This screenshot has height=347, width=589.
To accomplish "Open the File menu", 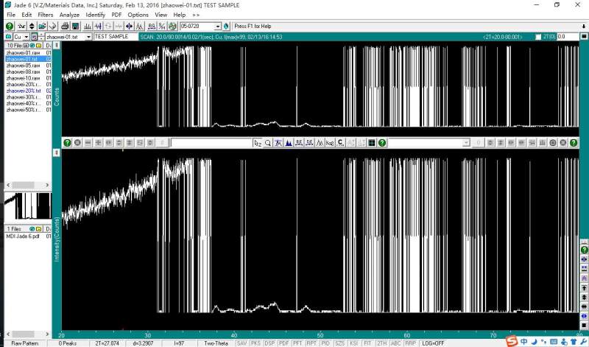I will pyautogui.click(x=11, y=15).
